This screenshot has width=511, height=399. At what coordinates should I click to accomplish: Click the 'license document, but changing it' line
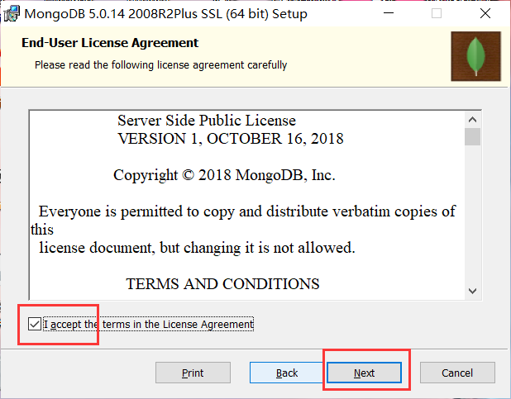click(x=197, y=248)
